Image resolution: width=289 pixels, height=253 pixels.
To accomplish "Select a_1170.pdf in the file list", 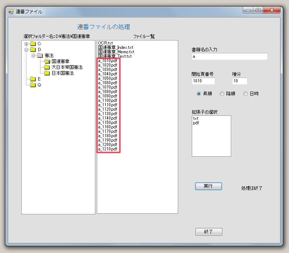I will coord(108,131).
